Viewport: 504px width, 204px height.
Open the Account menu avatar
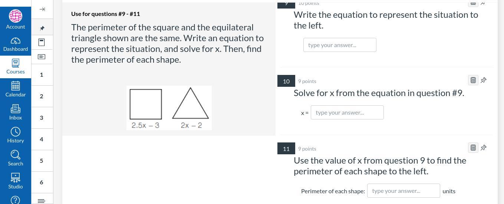tap(16, 16)
